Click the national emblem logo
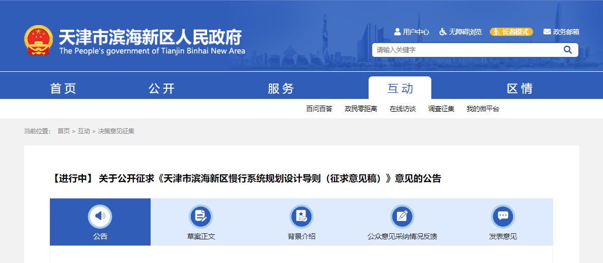 pyautogui.click(x=39, y=40)
